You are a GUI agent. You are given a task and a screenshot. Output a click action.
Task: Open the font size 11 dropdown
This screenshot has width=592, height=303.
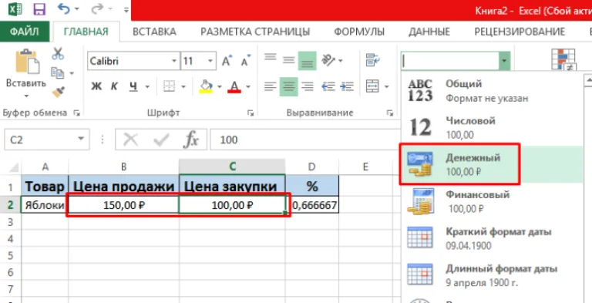pyautogui.click(x=210, y=61)
